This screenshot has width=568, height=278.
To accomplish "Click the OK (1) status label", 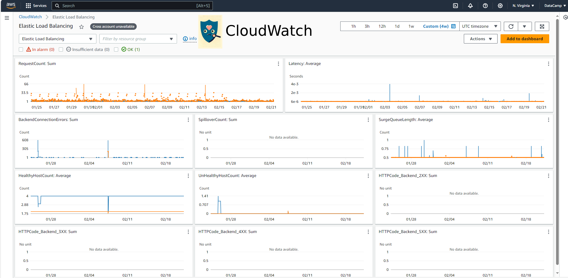I will tap(134, 49).
